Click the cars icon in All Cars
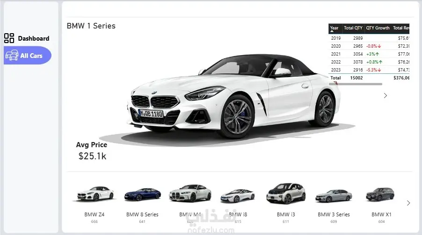 pyautogui.click(x=12, y=55)
